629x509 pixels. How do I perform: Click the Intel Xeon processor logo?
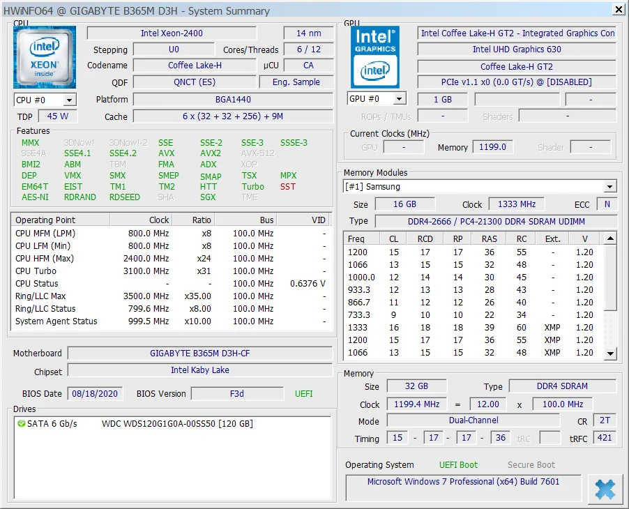pos(45,57)
